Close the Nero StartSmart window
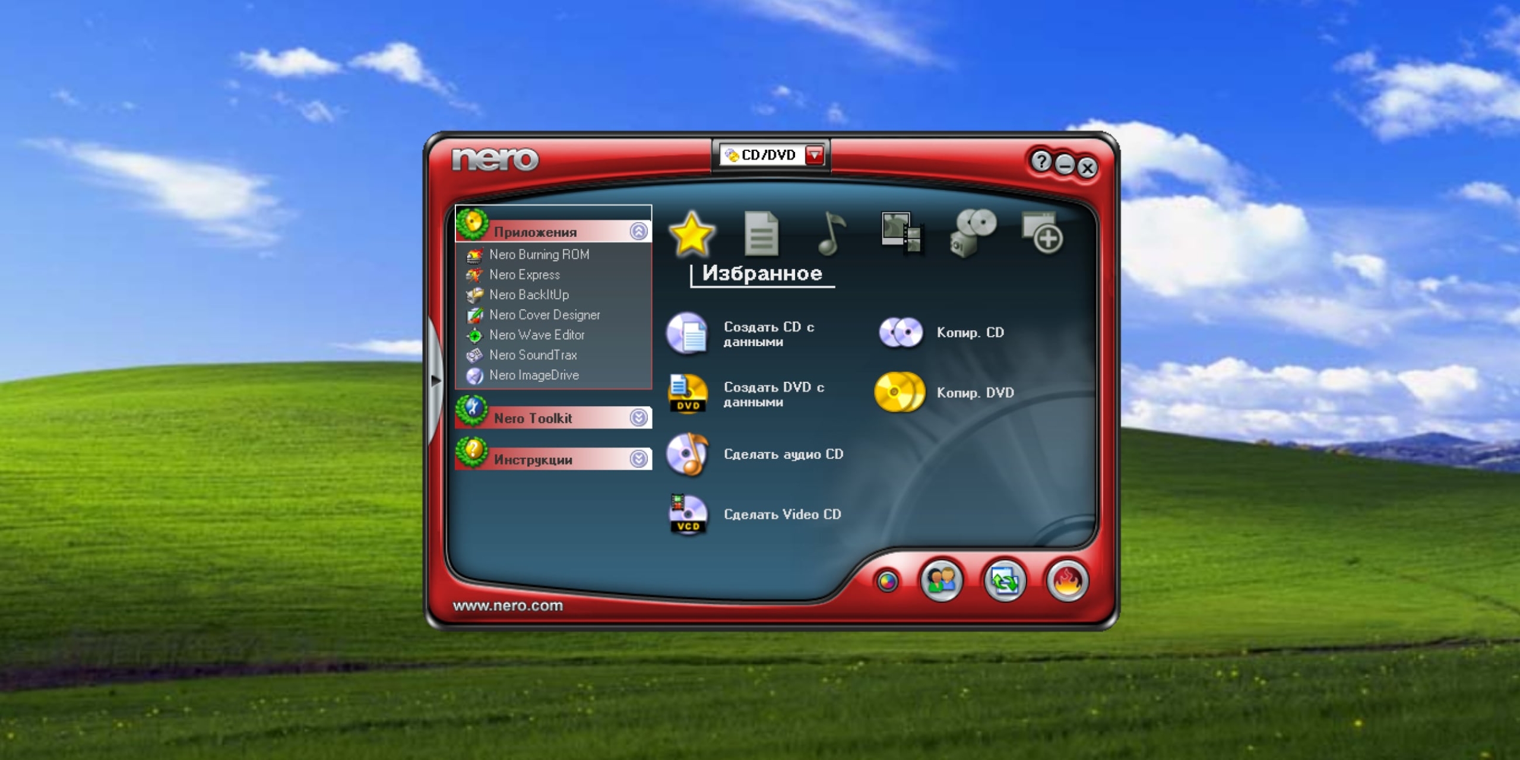Viewport: 1520px width, 760px height. [1087, 168]
